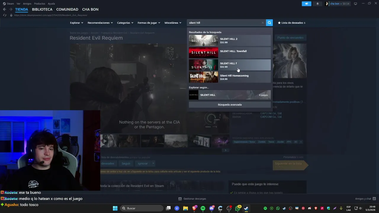Click the page lock icon beside the URL

(x=11, y=15)
